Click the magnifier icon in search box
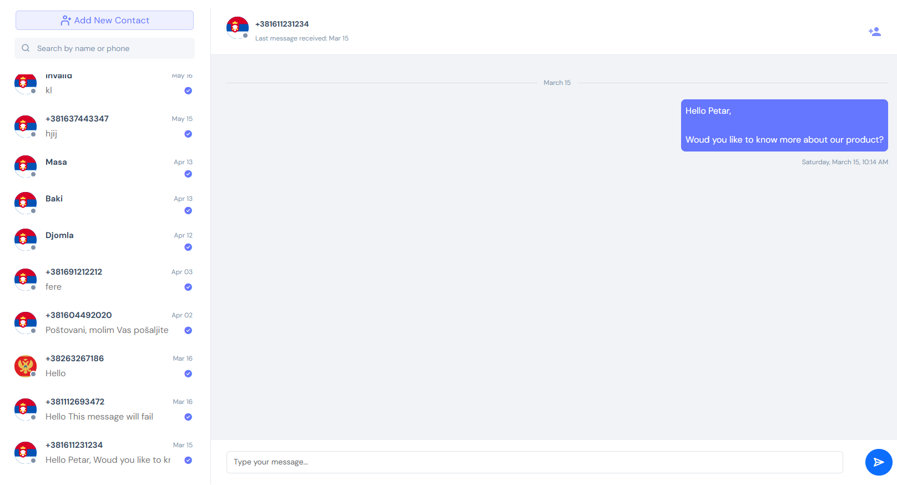The image size is (897, 485). coord(26,48)
